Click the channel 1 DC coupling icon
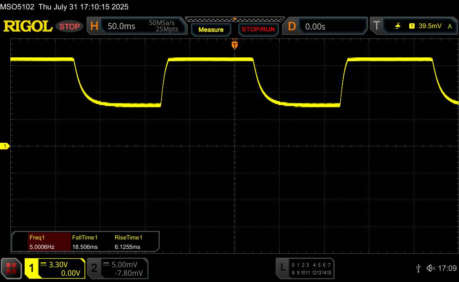Screen dimensions: 459x282 pos(43,264)
